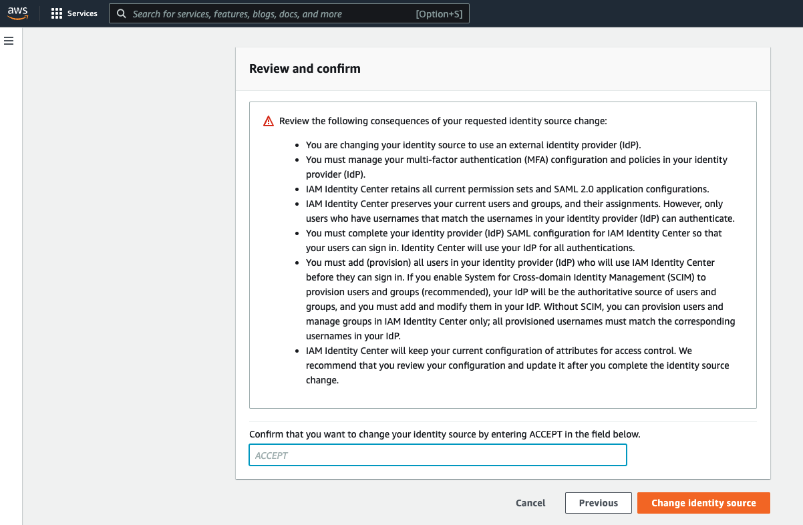Click the bullet about external identity provider
Screen dimensions: 803x525
tap(473, 145)
